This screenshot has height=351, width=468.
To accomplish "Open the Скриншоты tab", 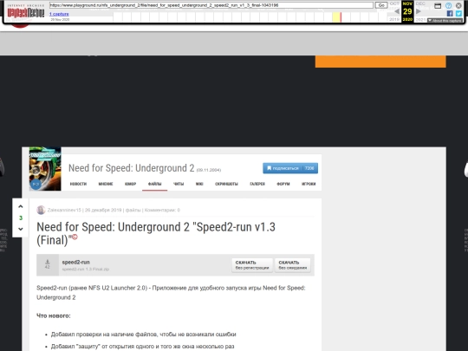I will pos(226,184).
